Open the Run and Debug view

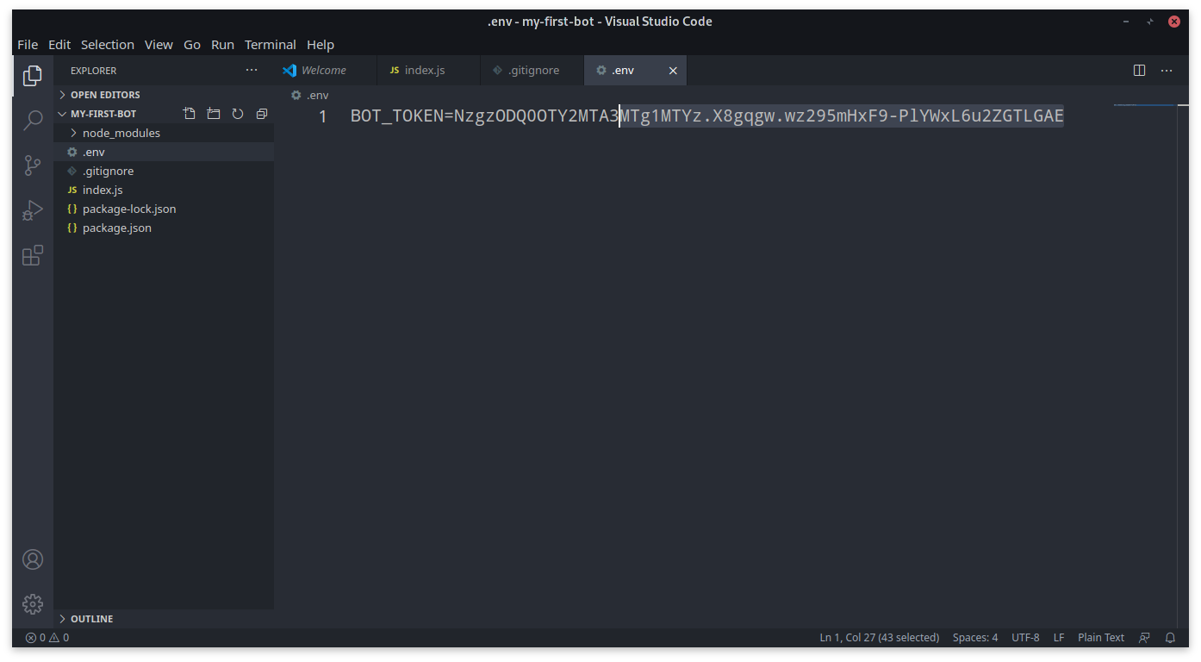[33, 210]
